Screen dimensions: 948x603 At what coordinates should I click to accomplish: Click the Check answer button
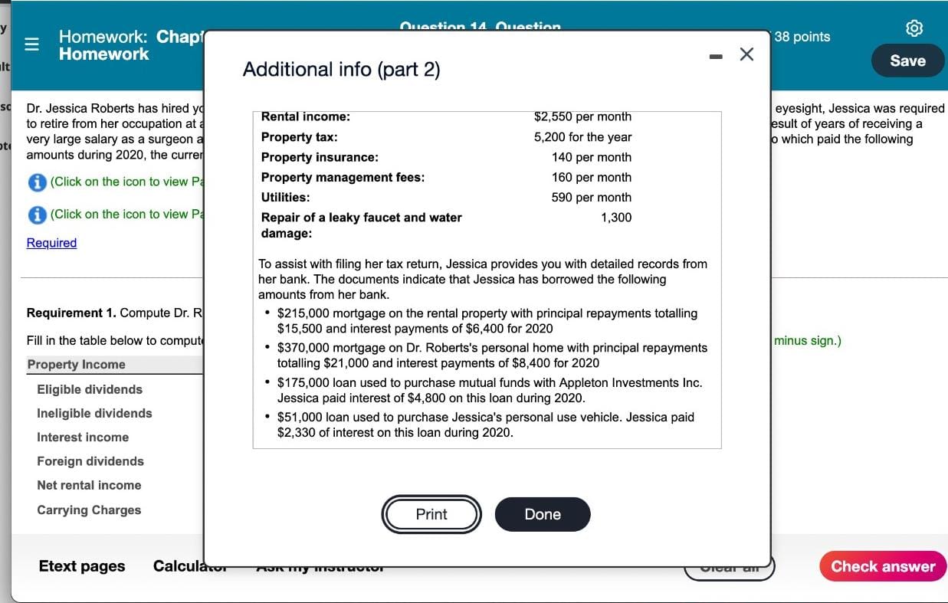pyautogui.click(x=883, y=566)
